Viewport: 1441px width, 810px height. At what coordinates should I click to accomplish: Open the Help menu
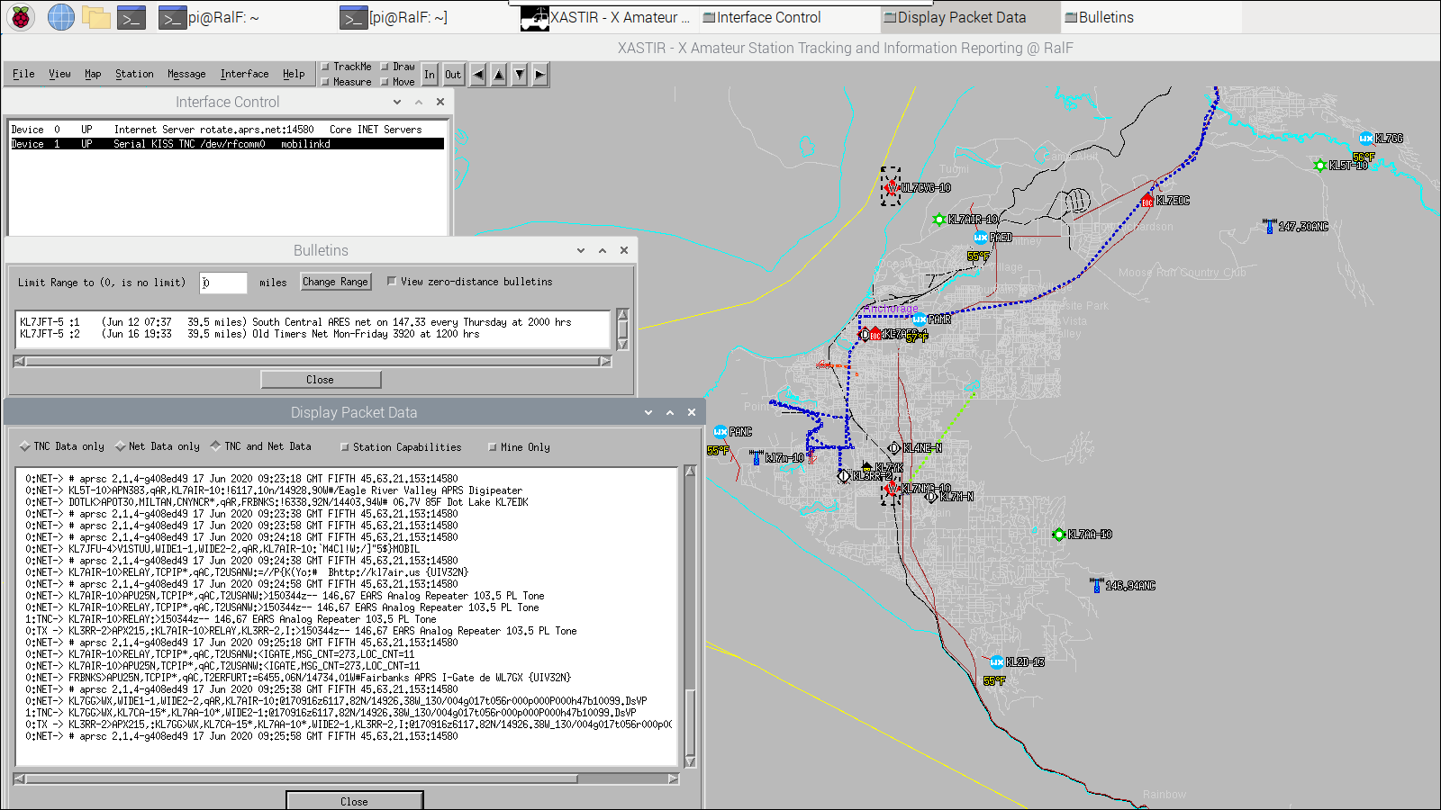point(294,74)
